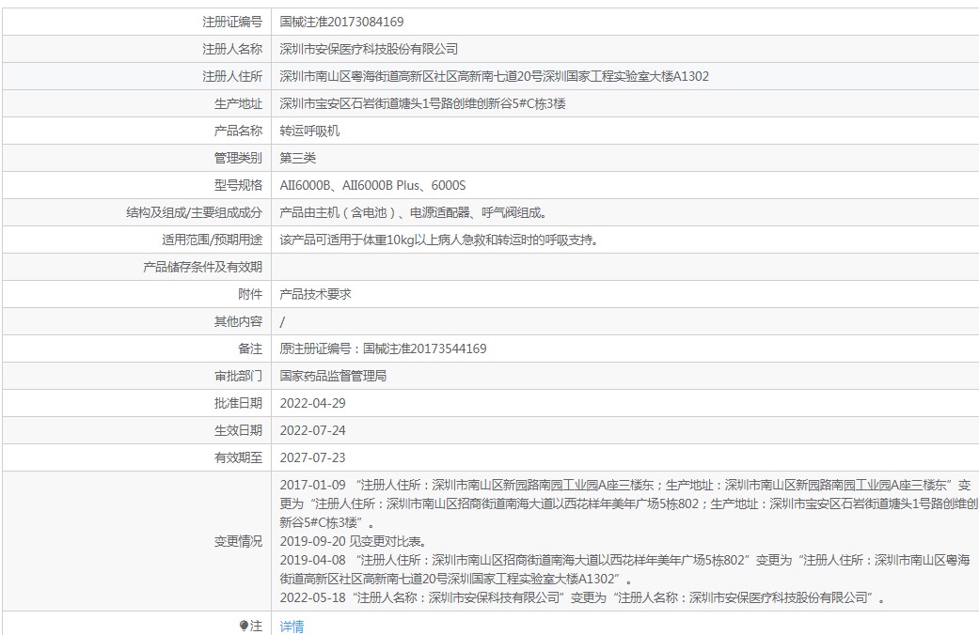The width and height of the screenshot is (979, 635).
Task: Click the 产品名称 label
Action: click(239, 131)
